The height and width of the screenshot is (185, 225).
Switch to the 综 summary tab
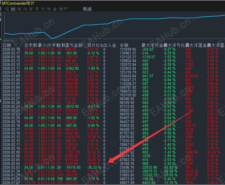pyautogui.click(x=7, y=9)
